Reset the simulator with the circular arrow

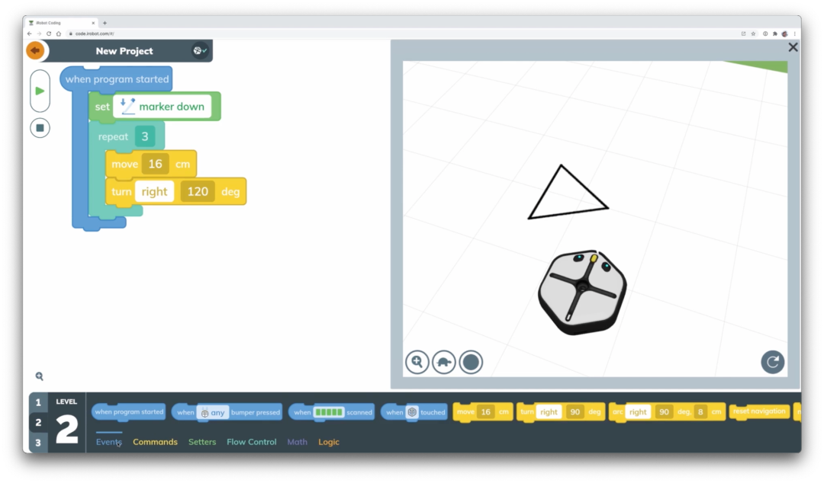772,362
